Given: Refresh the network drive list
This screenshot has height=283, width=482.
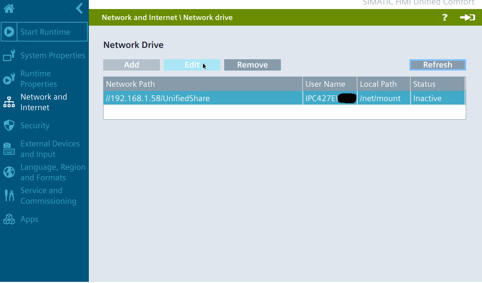Looking at the screenshot, I should [437, 65].
